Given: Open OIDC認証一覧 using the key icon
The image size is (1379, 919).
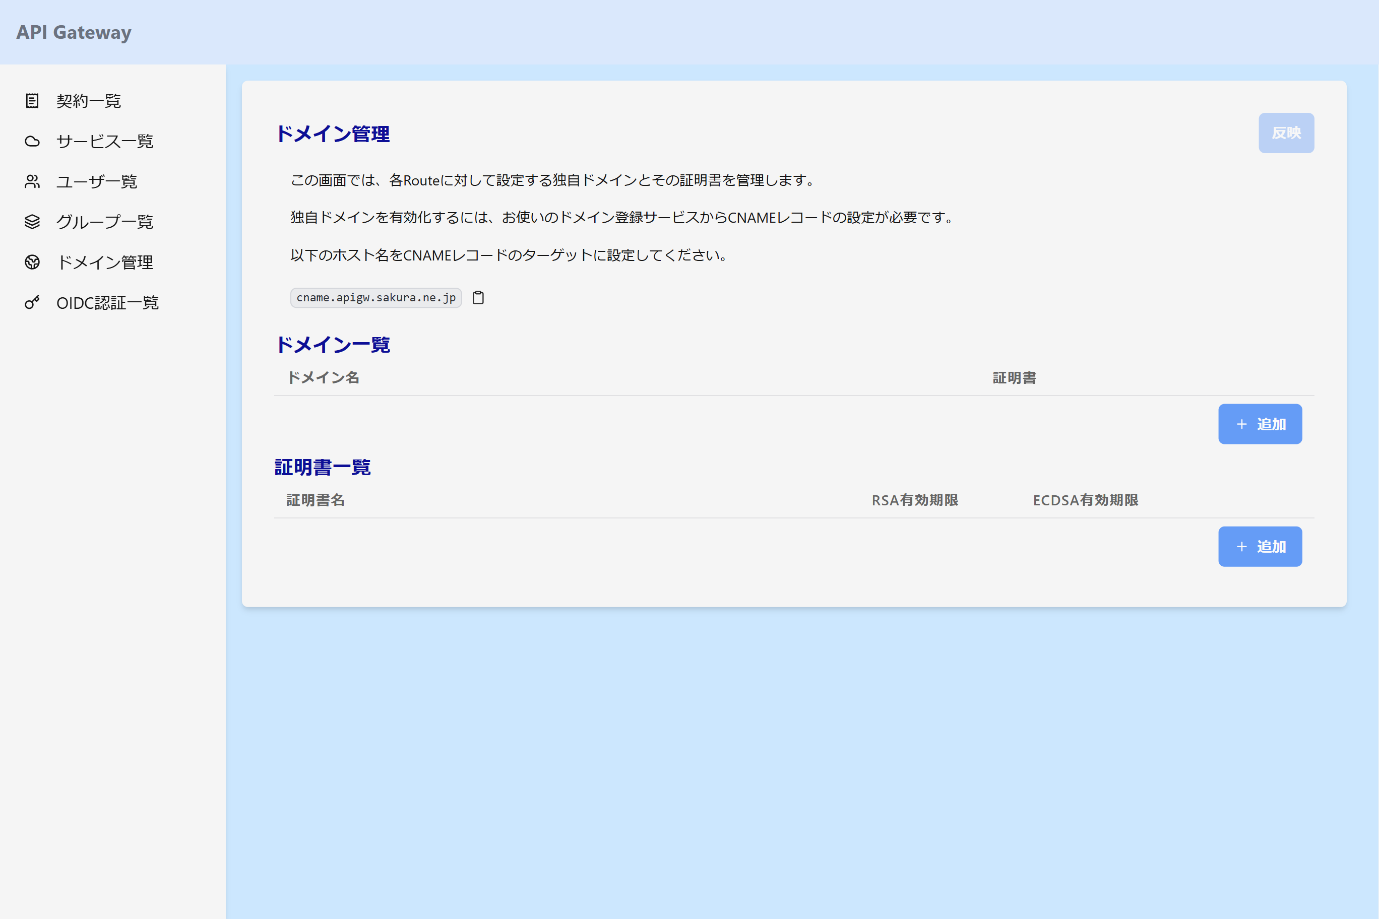Looking at the screenshot, I should pos(32,302).
